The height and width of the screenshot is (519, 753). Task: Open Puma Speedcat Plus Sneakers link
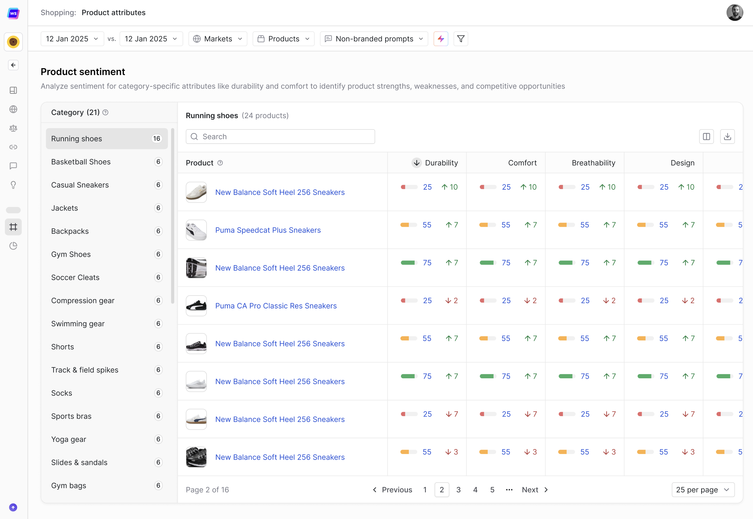tap(268, 230)
